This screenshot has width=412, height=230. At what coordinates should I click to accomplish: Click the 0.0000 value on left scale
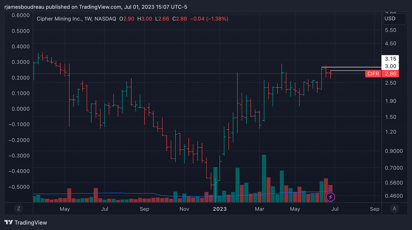point(21,108)
